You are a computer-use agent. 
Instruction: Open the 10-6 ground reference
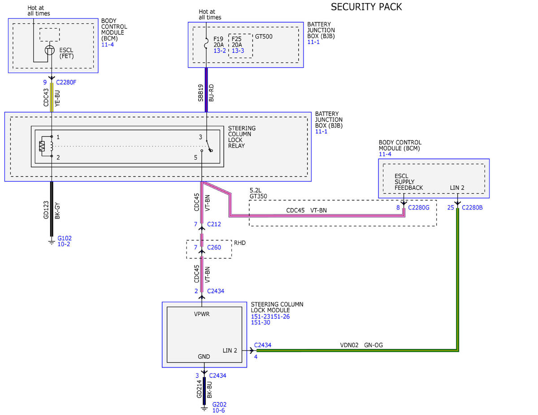(x=218, y=411)
